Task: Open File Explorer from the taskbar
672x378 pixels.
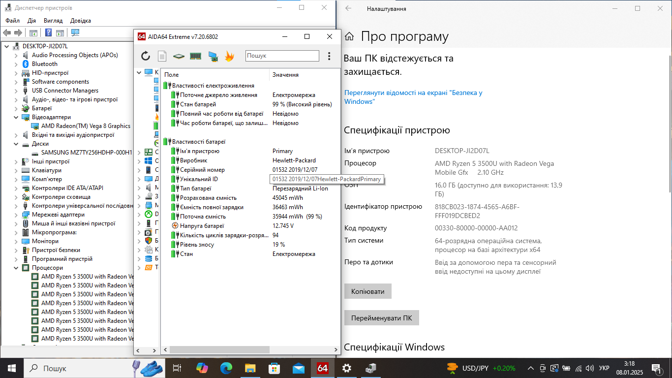Action: tap(250, 368)
